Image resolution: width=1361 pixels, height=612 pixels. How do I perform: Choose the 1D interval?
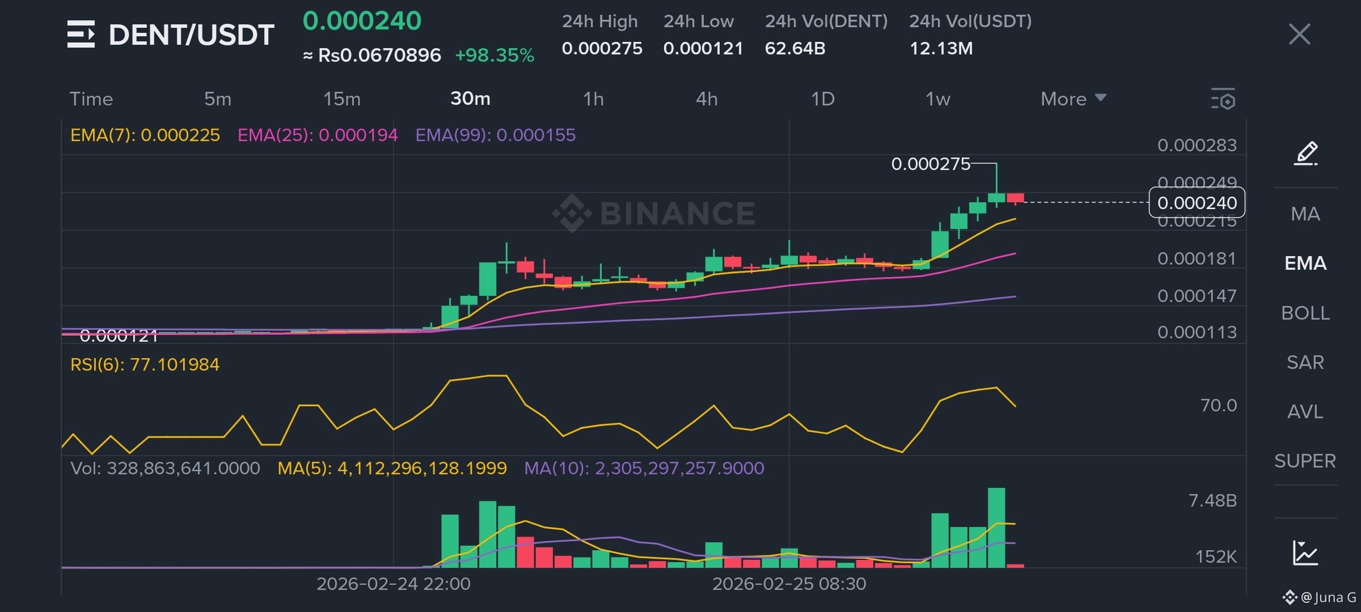click(823, 99)
